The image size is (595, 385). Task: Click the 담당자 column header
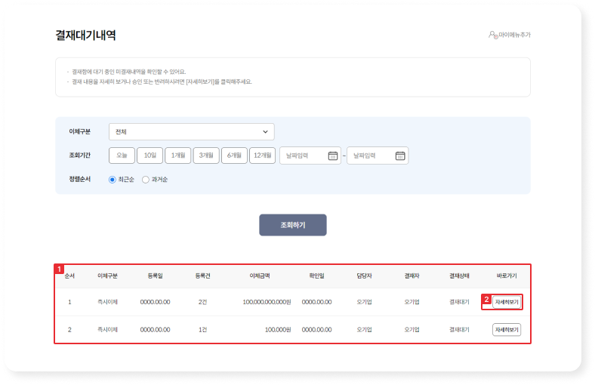click(364, 276)
